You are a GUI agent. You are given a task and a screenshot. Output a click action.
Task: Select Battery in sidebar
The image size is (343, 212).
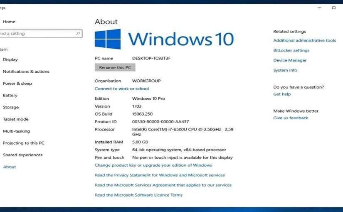[x=10, y=95]
